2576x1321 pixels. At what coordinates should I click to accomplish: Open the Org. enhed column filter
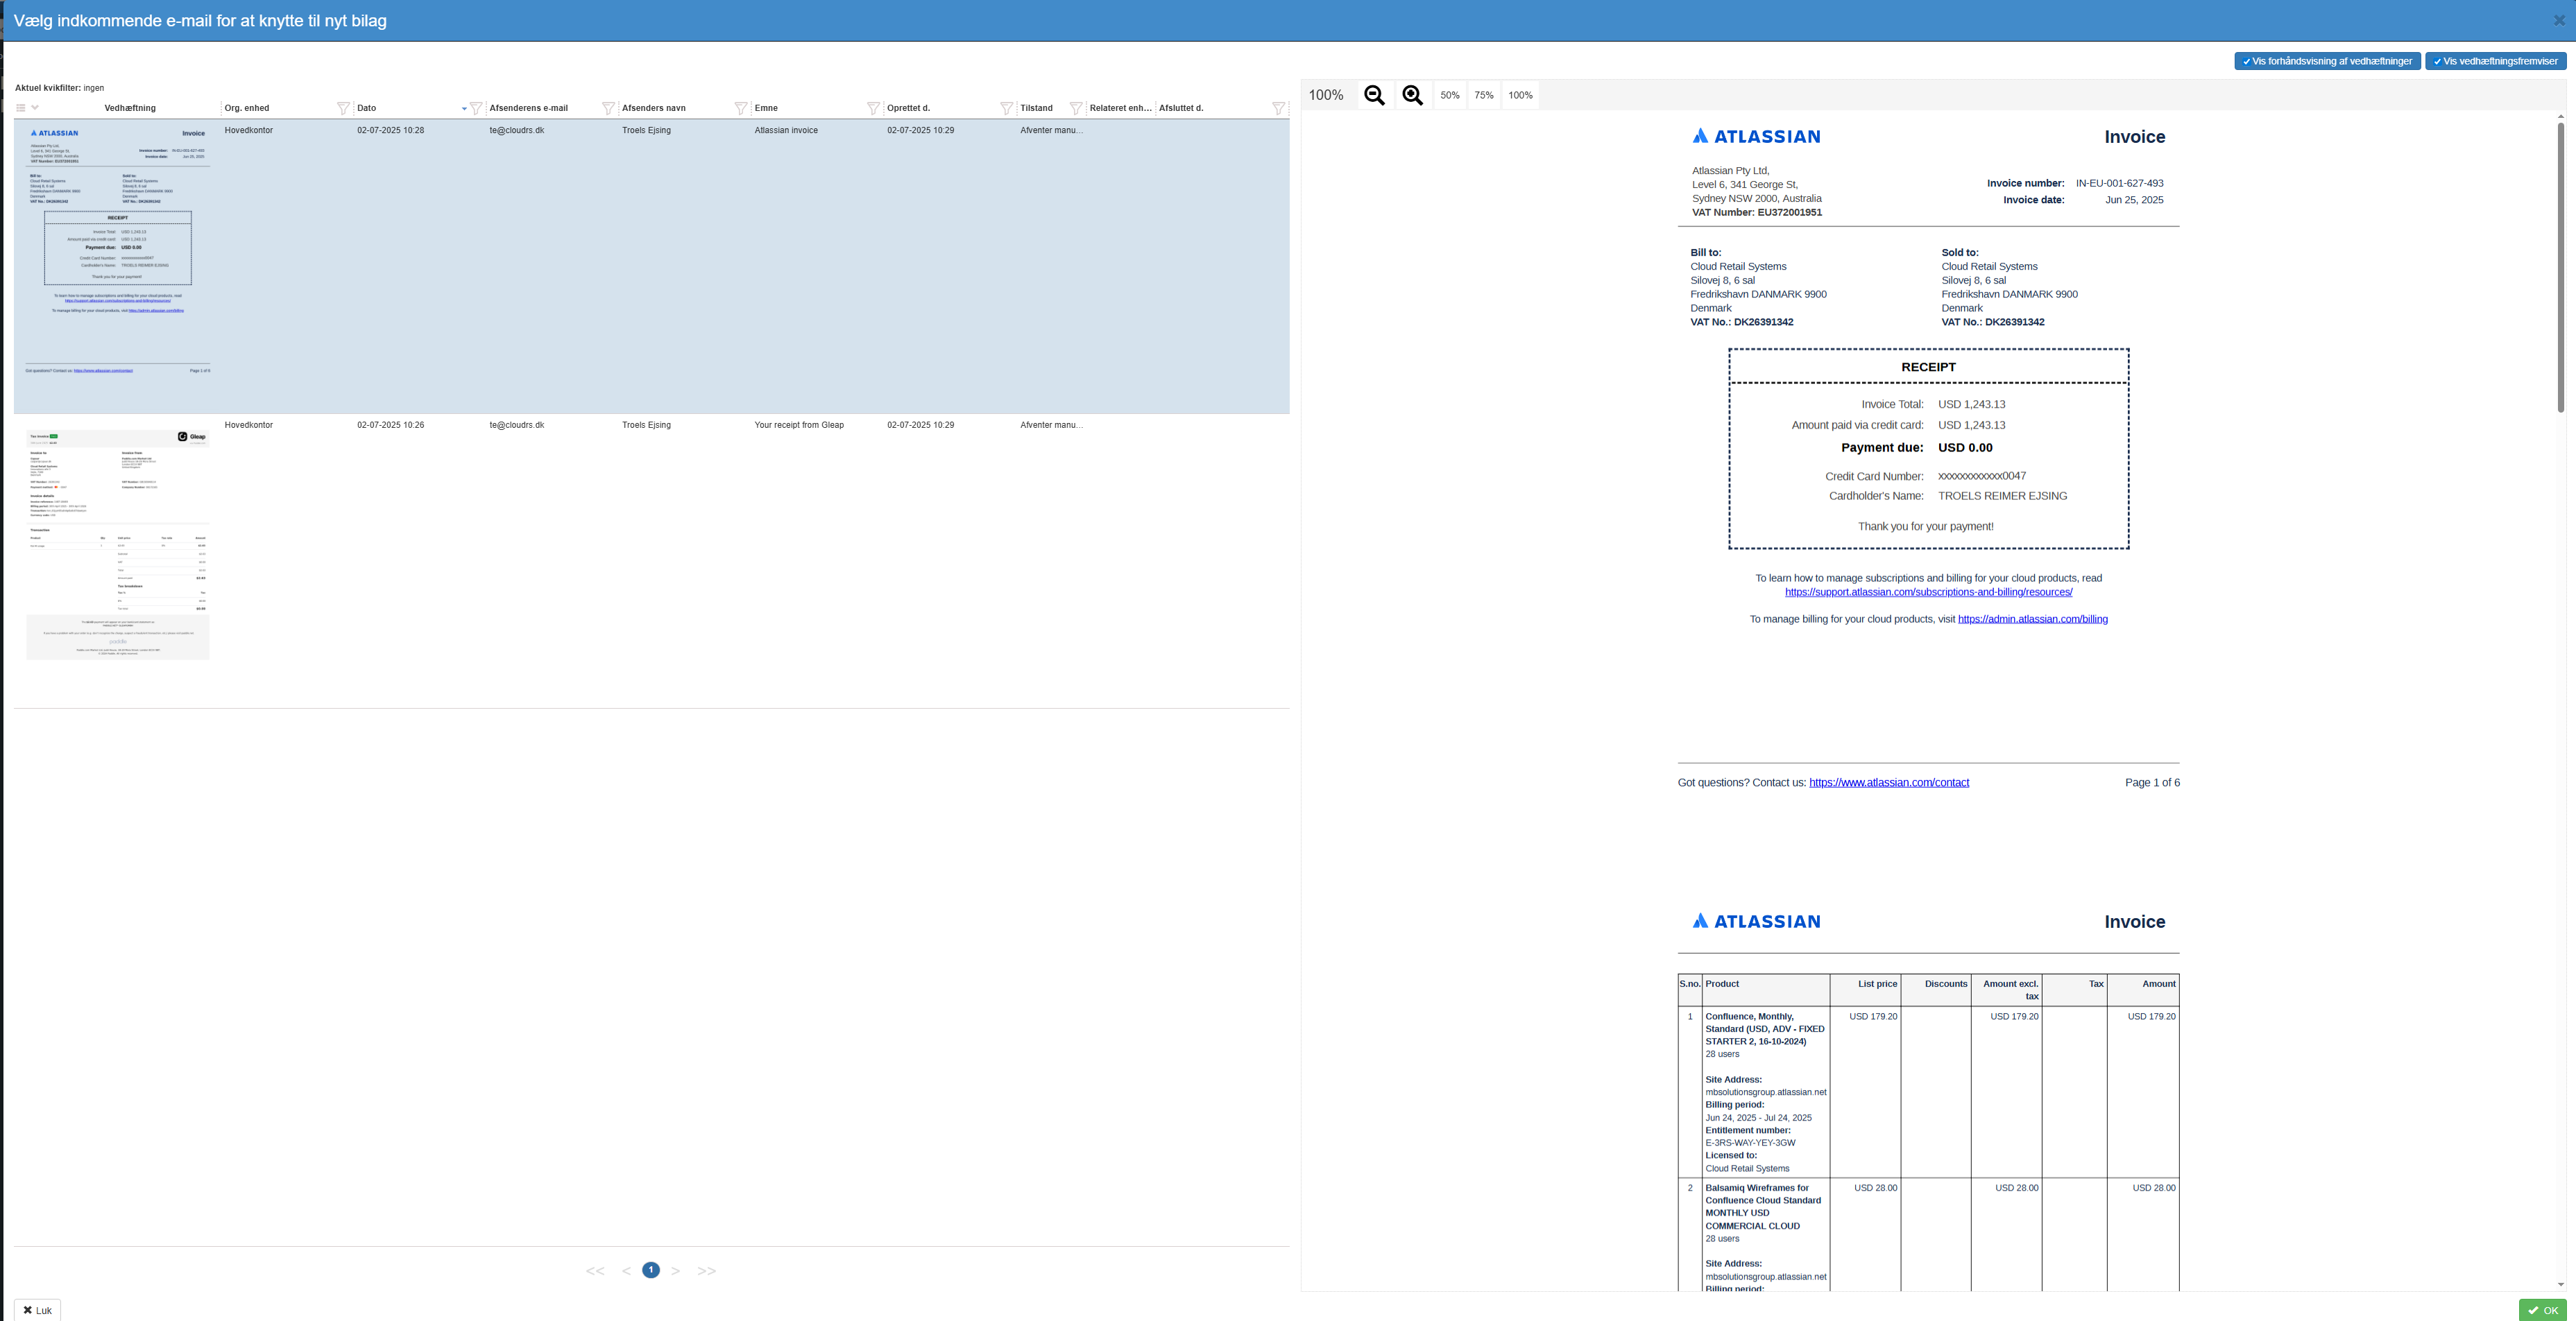(x=343, y=108)
